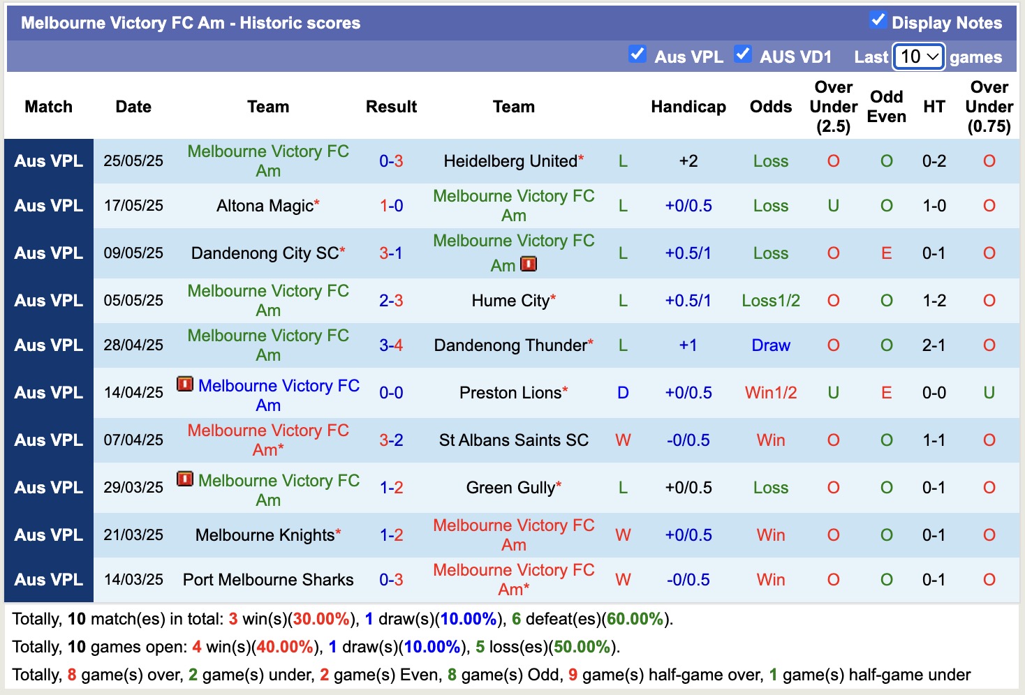Click the Hume City link

[510, 301]
